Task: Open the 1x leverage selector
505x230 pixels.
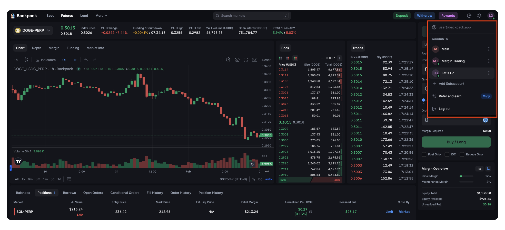Action: [x=479, y=169]
